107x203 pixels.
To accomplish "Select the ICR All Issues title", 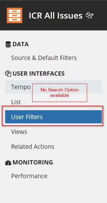I will pos(56,15).
